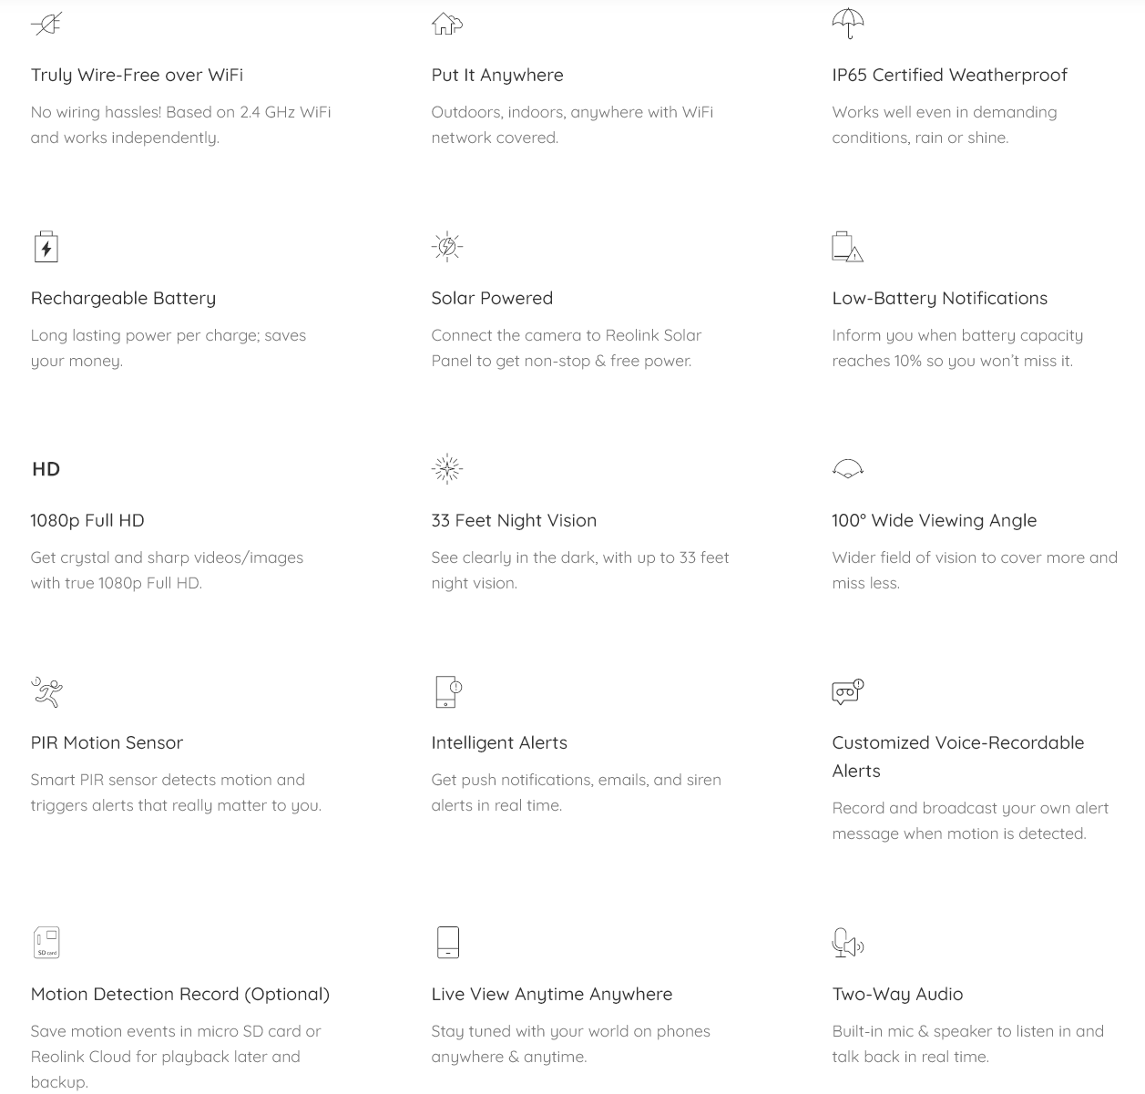
Task: Click the 33 Feet Night Vision heading
Action: (514, 520)
